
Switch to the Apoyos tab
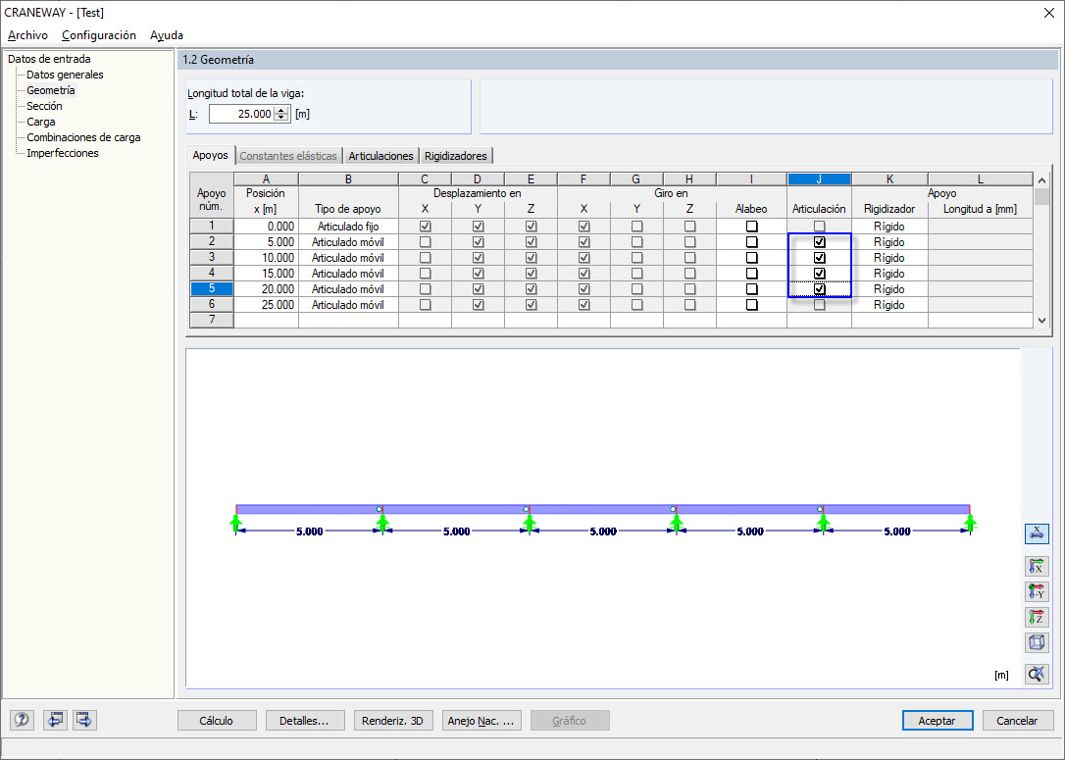[x=210, y=155]
